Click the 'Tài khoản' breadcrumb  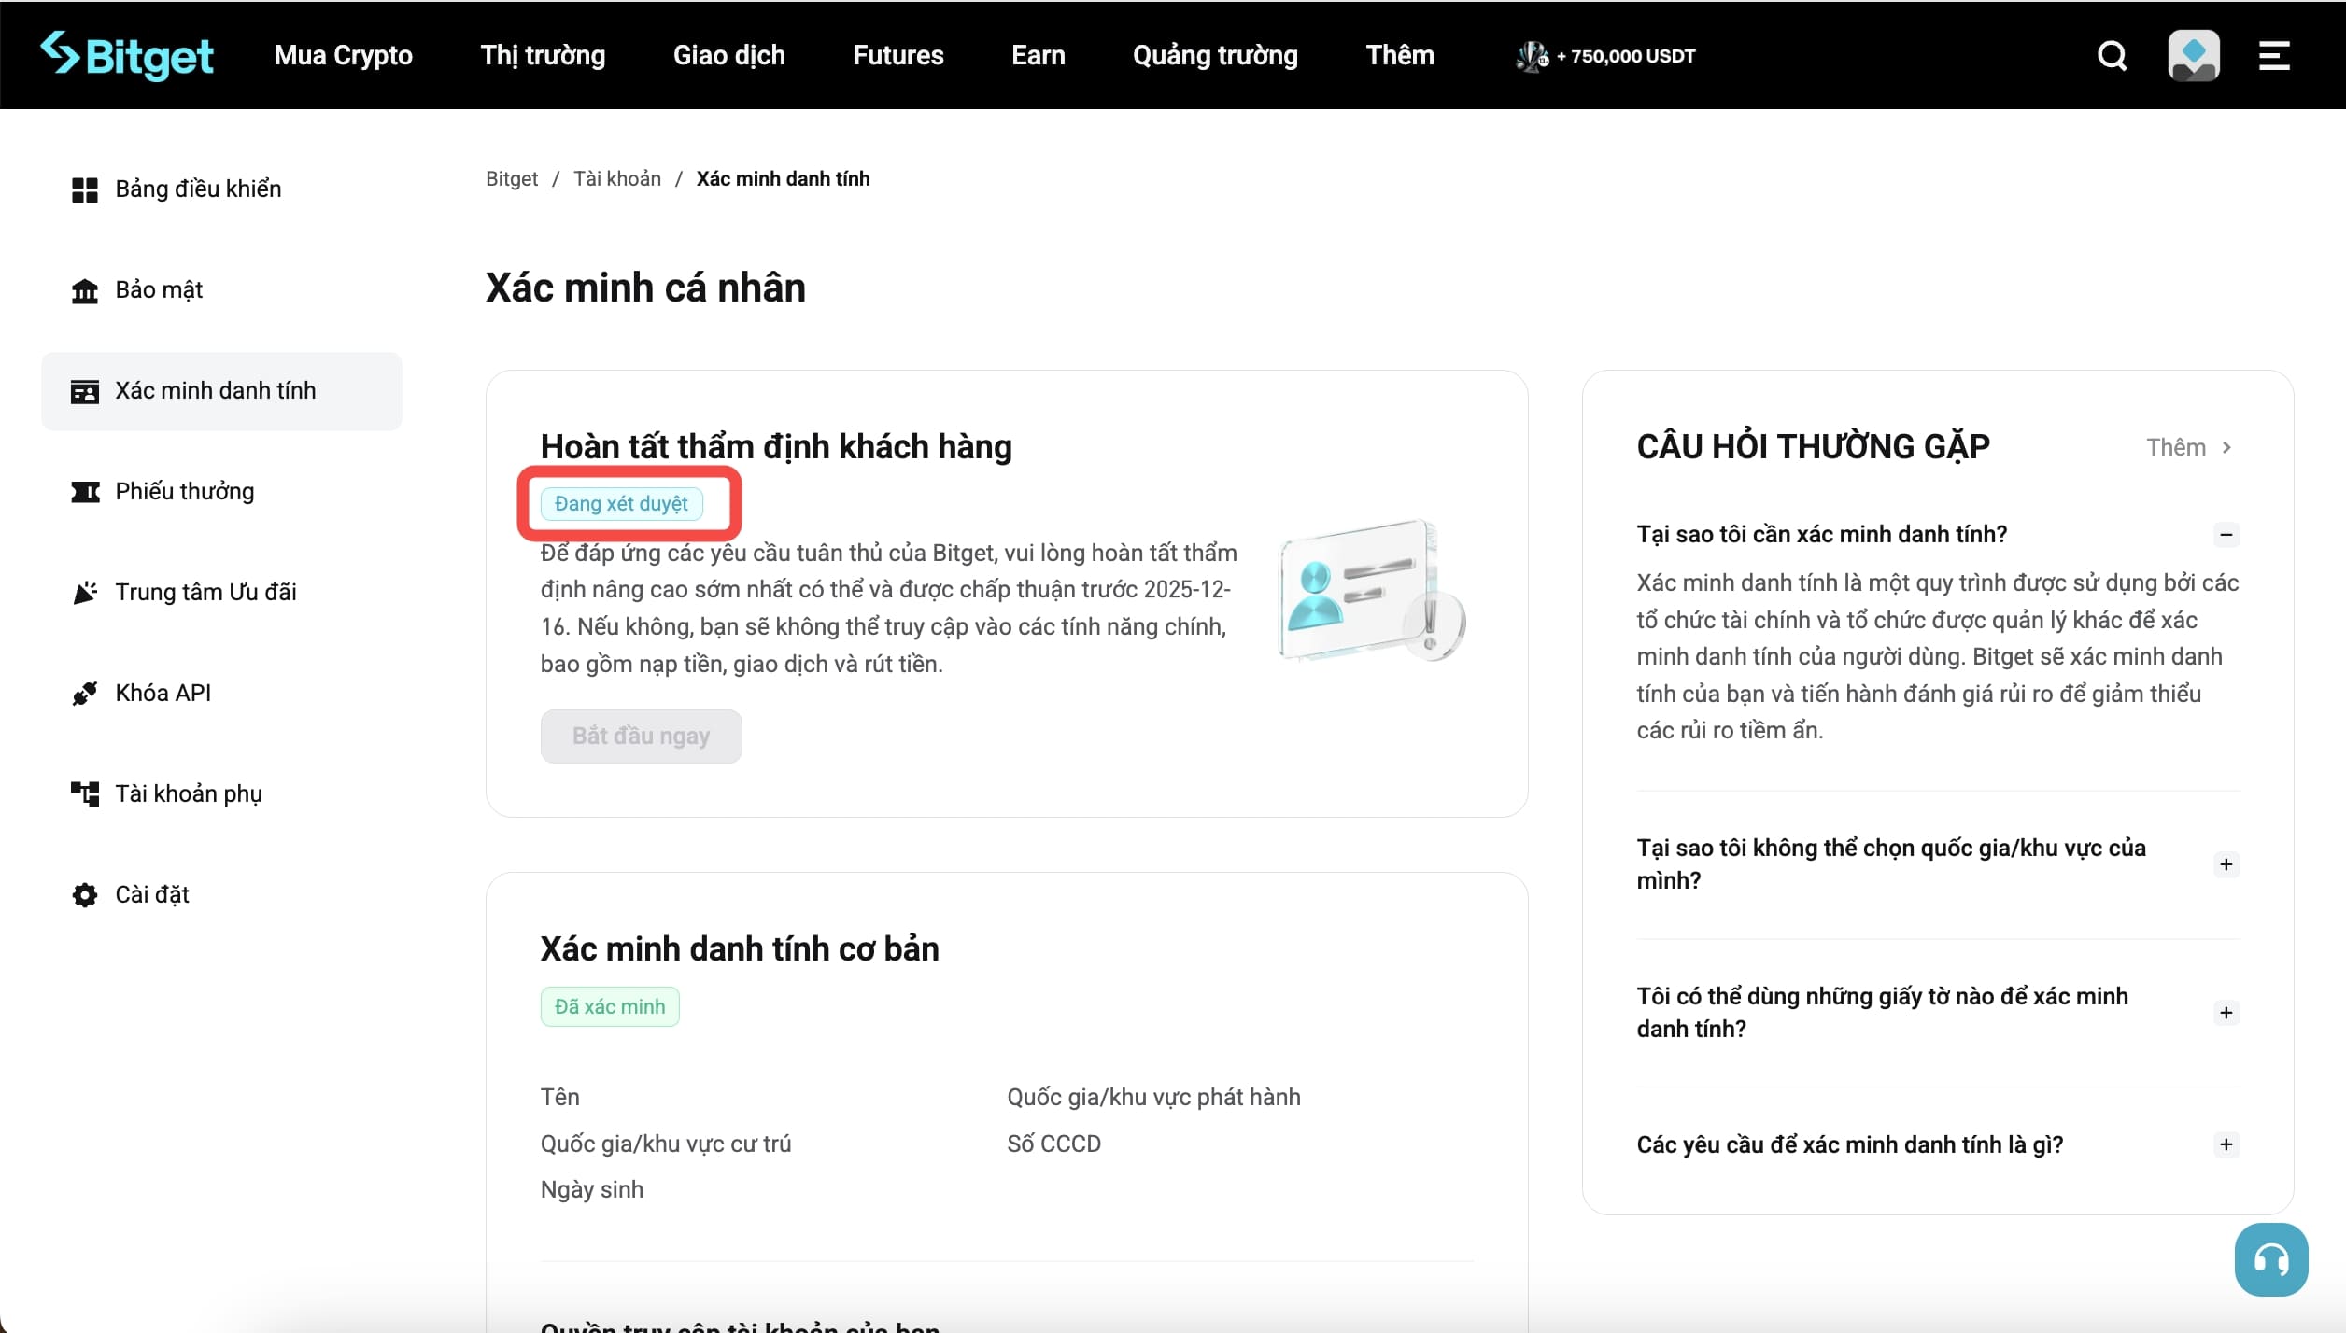click(616, 178)
